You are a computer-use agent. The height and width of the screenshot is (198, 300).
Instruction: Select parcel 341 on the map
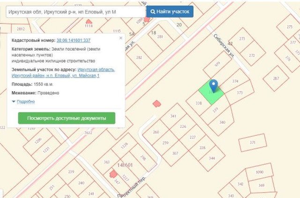click(x=173, y=116)
